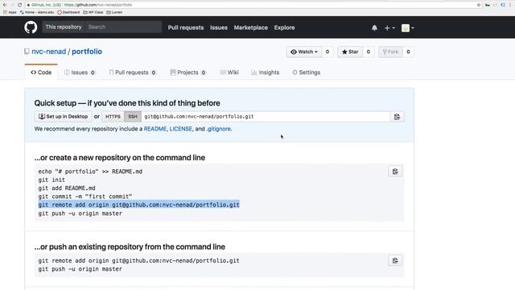
Task: Click the highlighted git remote add origin line
Action: coord(139,205)
